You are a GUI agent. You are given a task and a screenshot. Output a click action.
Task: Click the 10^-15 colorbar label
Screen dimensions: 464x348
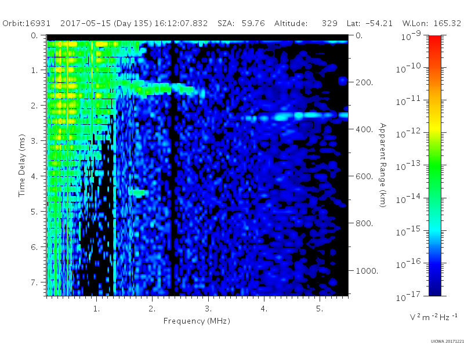(x=408, y=231)
